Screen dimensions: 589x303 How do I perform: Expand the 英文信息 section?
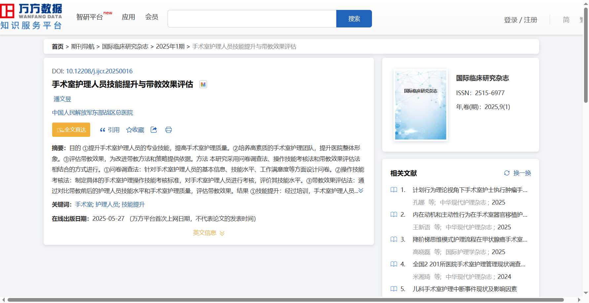point(209,233)
